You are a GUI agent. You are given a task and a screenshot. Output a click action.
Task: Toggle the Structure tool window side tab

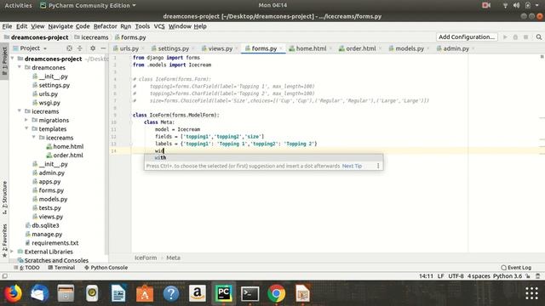4,198
